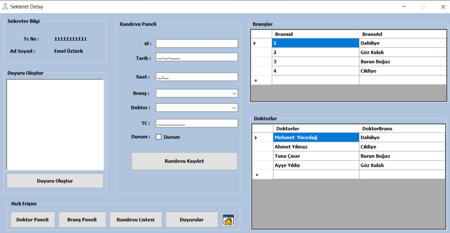Screen dimensions: 450x233
Task: Click the application icon in title bar
Action: [5, 6]
